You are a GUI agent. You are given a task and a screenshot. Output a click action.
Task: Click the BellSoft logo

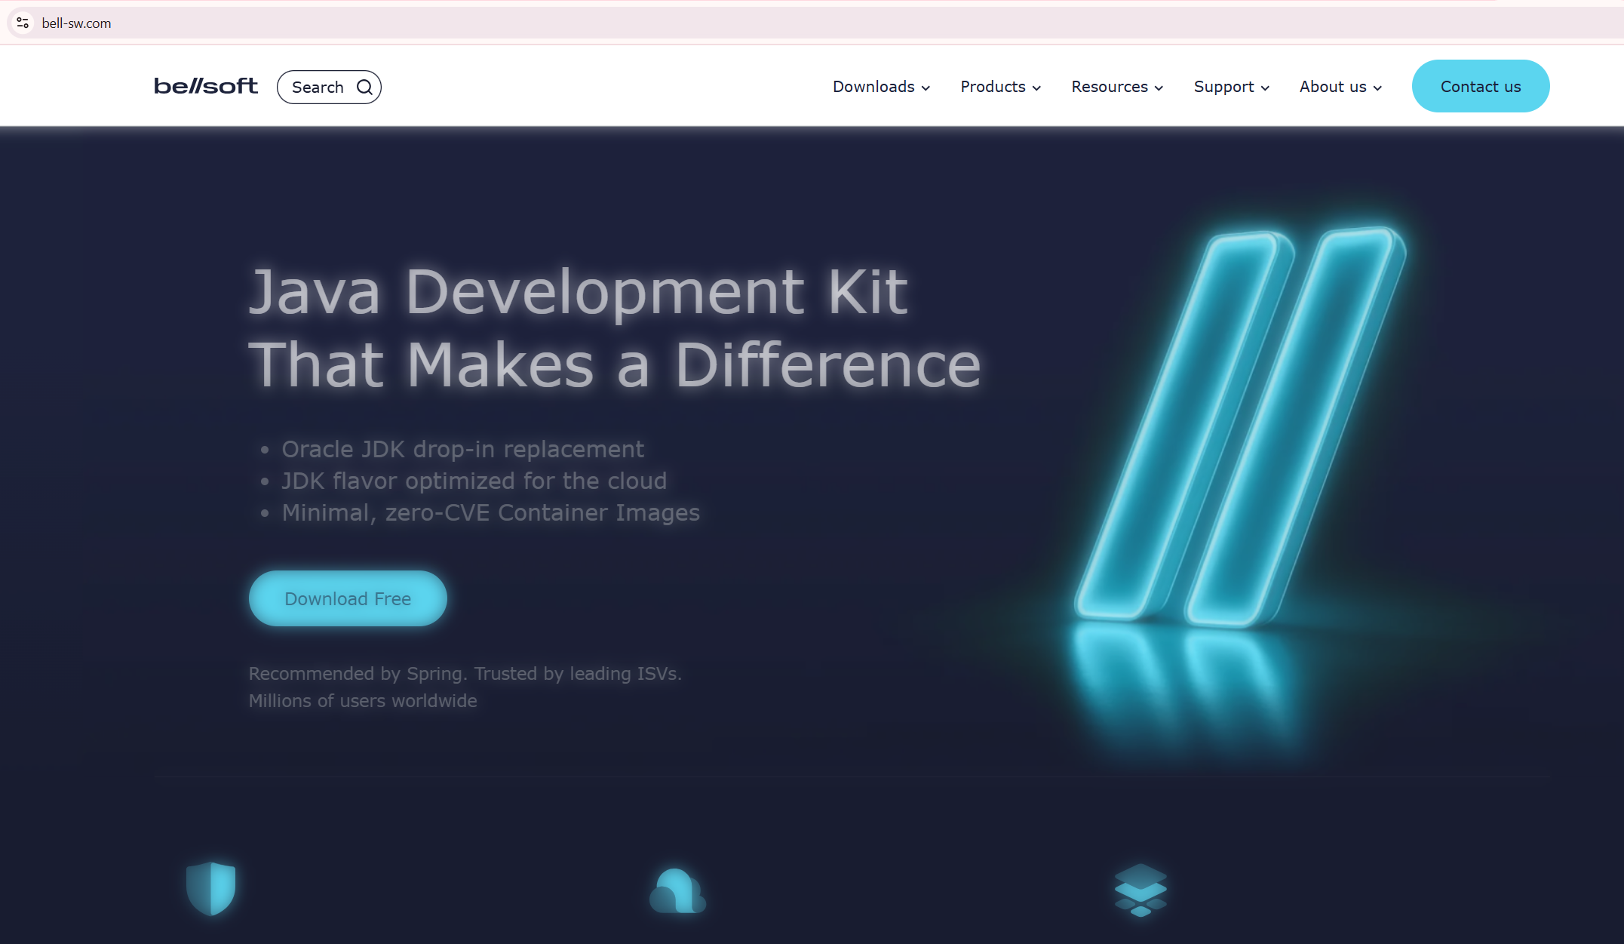[x=205, y=86]
